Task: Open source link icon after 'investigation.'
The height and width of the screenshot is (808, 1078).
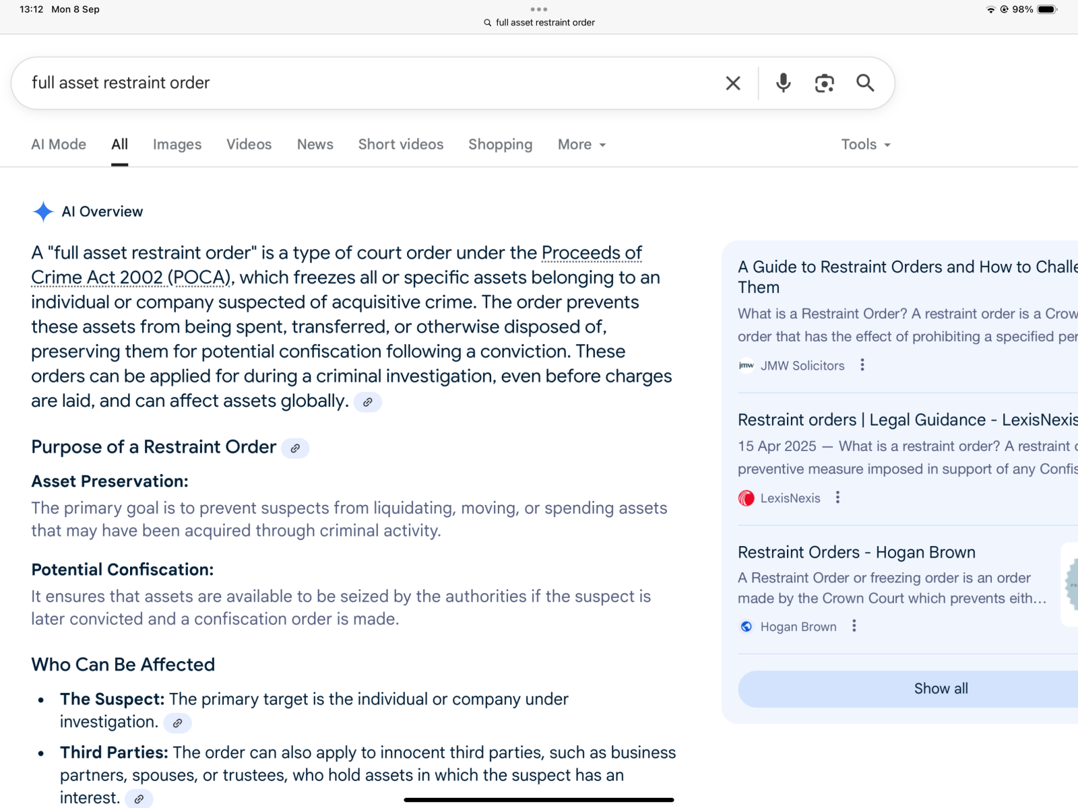Action: click(x=177, y=723)
